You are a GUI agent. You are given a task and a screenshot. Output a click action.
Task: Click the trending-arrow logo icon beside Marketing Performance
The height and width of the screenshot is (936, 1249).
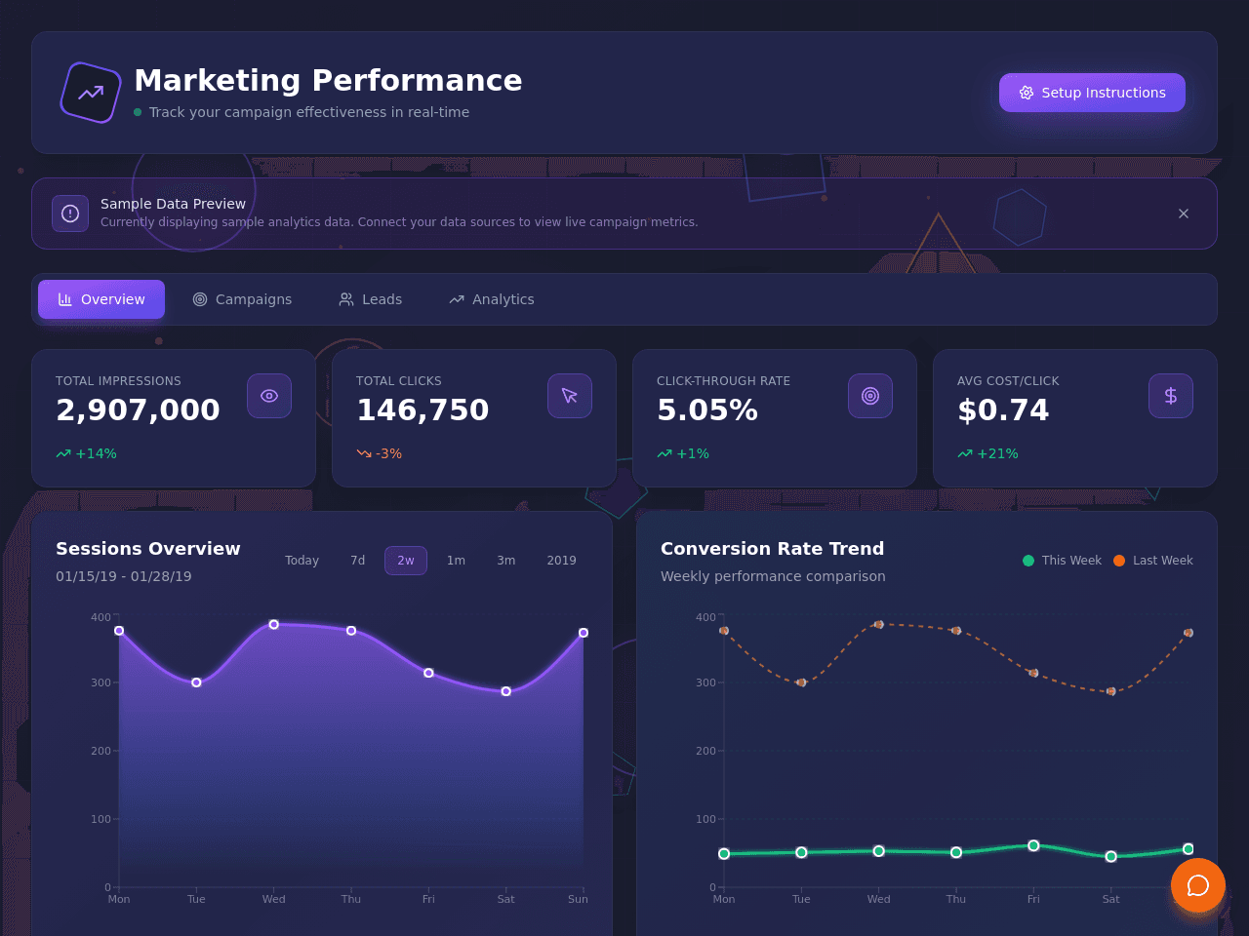91,93
